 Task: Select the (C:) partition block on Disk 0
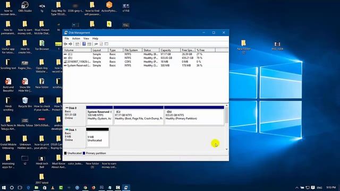coord(138,116)
